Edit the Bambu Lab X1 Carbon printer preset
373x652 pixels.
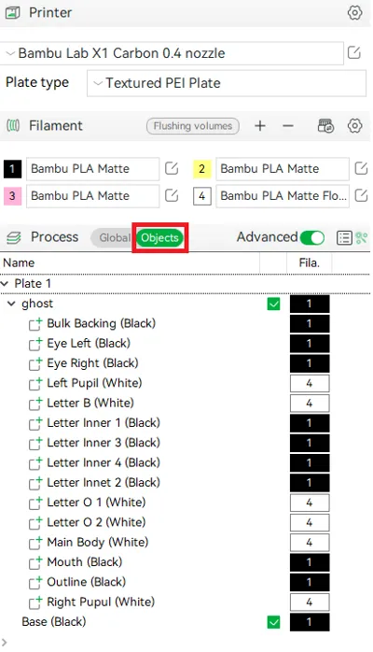click(354, 53)
